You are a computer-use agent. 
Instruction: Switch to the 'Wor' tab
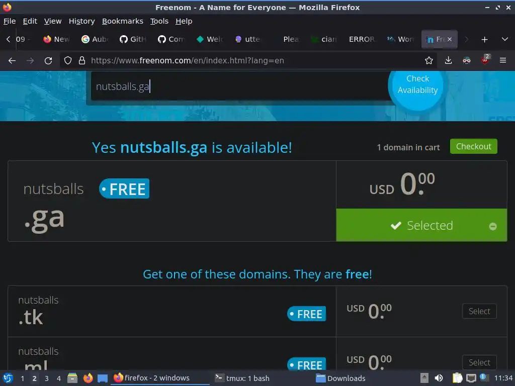tap(401, 39)
